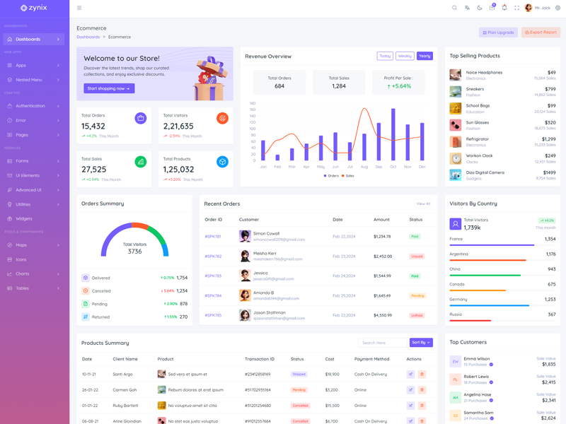This screenshot has height=424, width=566.
Task: Click the Search Here input field
Action: (x=382, y=343)
